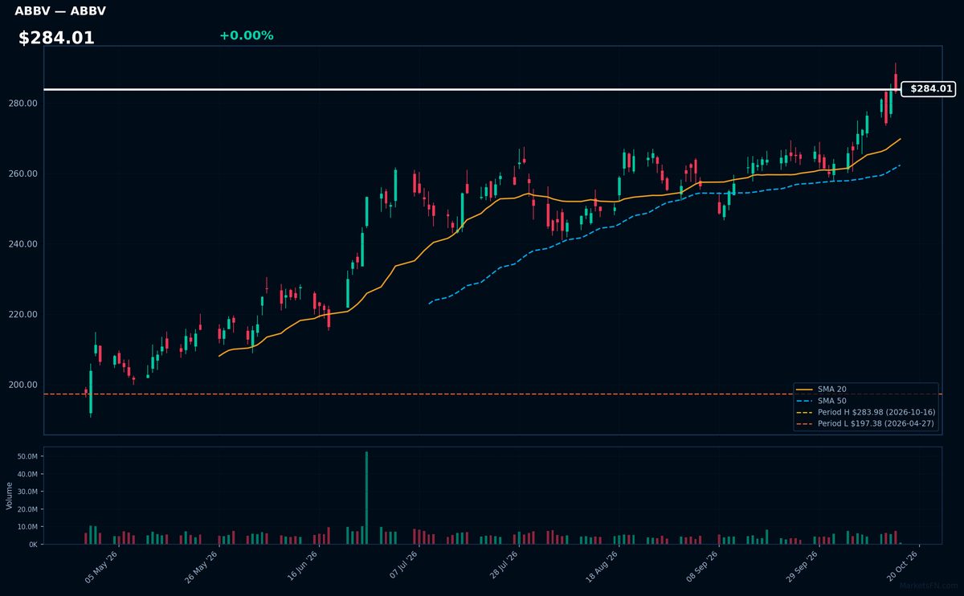The image size is (964, 596).
Task: Click the 240.00 price axis label
Action: 24,244
